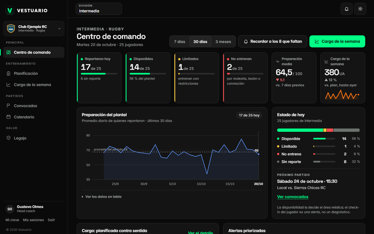Click the sidebar Carga de la semana chart icon
This screenshot has height=234, width=374.
point(9,85)
